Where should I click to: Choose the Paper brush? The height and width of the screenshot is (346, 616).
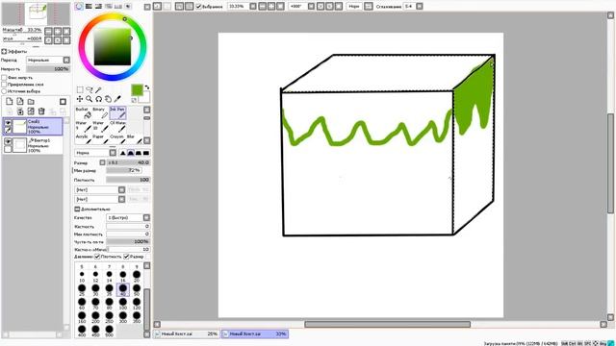click(x=100, y=138)
